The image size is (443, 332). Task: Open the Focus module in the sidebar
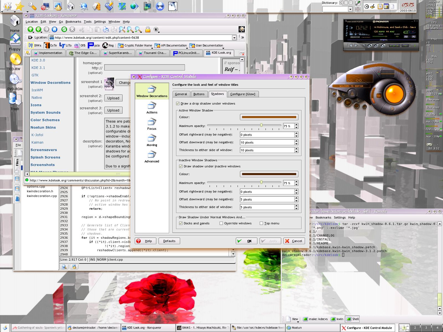click(x=152, y=124)
